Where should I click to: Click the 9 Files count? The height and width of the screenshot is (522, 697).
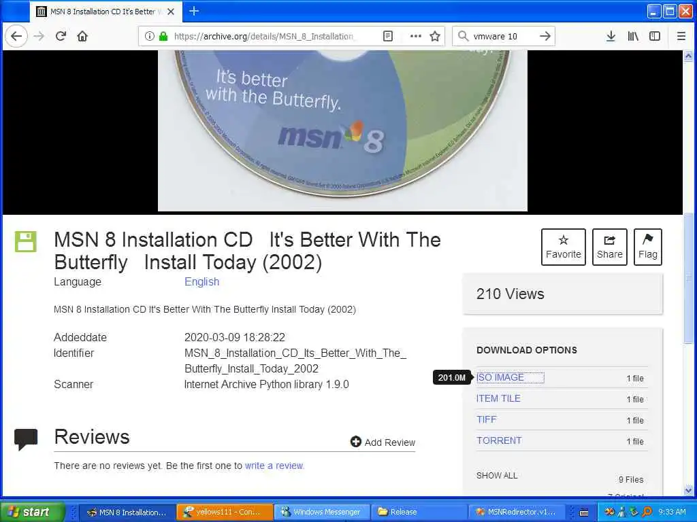pos(631,479)
